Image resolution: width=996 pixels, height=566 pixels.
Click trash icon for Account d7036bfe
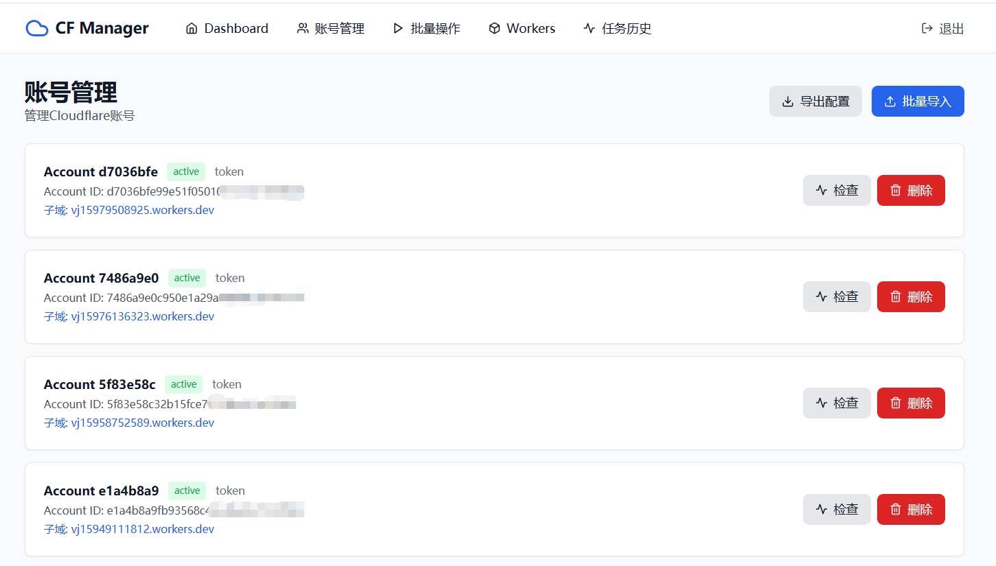[896, 190]
